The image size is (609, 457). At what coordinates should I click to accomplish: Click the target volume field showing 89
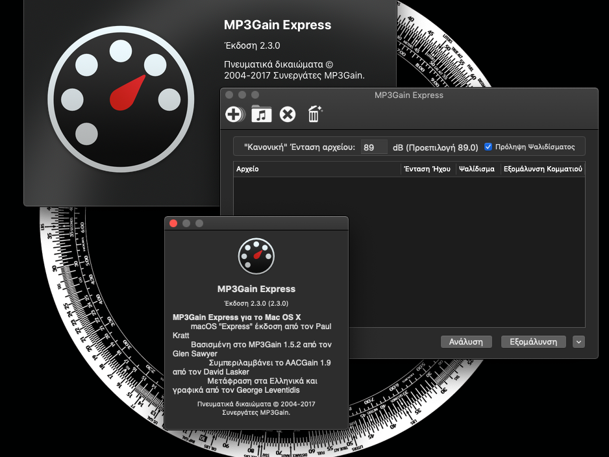click(x=373, y=147)
